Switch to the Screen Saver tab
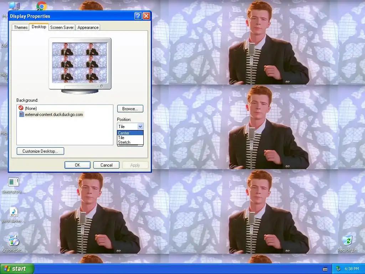Screen dimensions: 365x274 (x=62, y=27)
